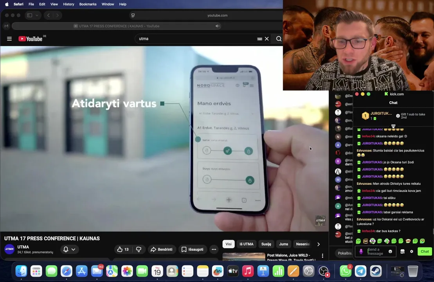Open the Edit menu

42,4
